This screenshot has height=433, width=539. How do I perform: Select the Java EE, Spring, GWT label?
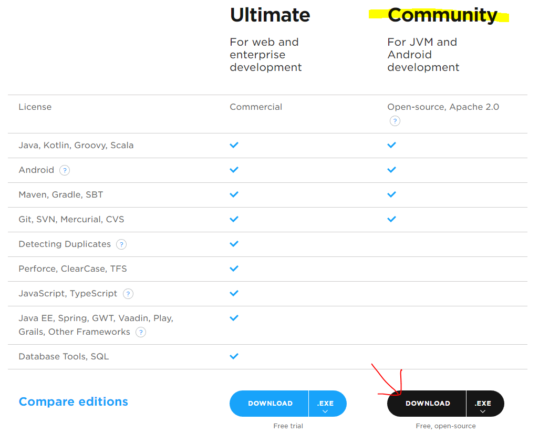96,325
